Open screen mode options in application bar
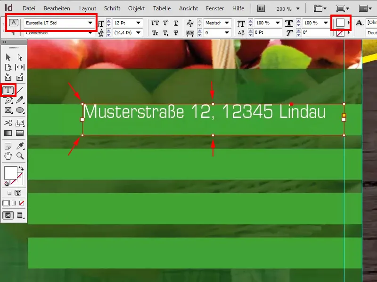Screen dimensions: 377x282 (x=343, y=8)
